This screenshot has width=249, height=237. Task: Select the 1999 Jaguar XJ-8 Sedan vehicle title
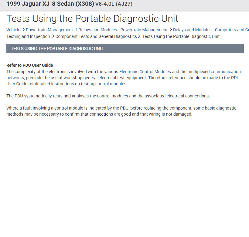tap(50, 4)
